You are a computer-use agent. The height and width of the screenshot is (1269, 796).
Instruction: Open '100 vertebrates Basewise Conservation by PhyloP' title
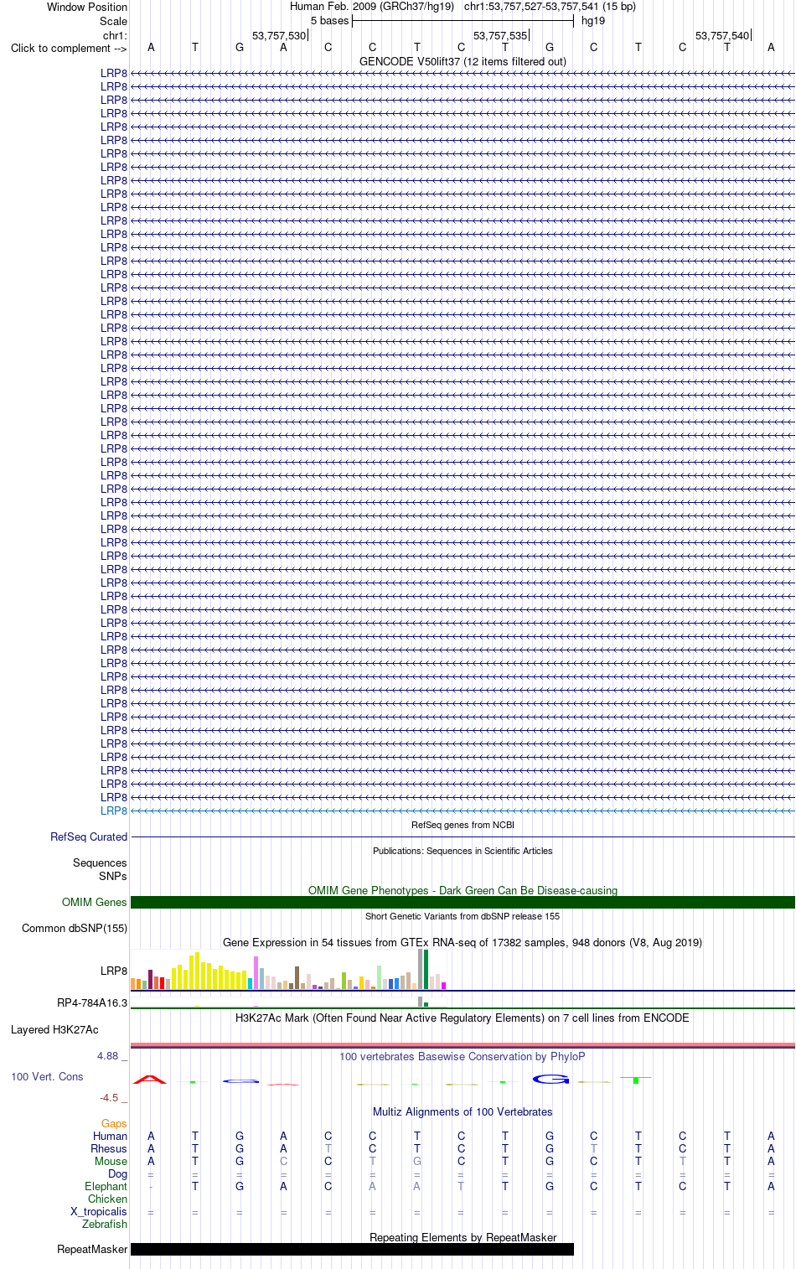tap(463, 1056)
